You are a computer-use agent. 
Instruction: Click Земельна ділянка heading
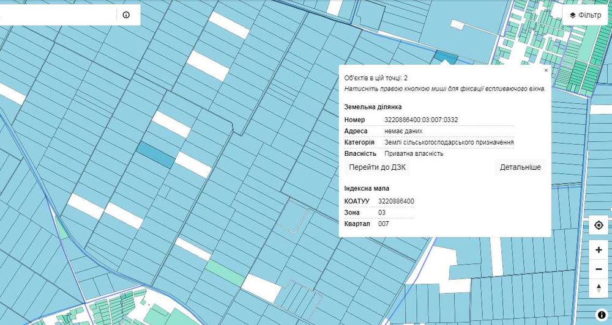[x=373, y=107]
